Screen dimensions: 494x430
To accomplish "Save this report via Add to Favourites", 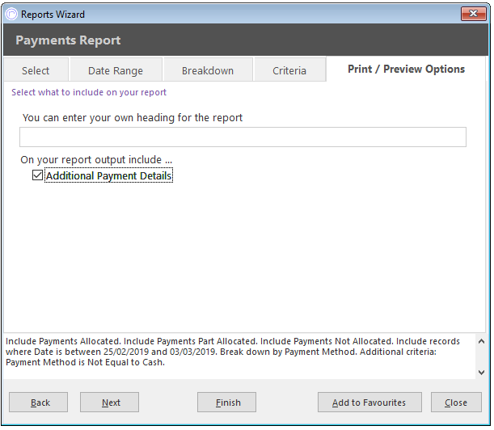I will (369, 403).
